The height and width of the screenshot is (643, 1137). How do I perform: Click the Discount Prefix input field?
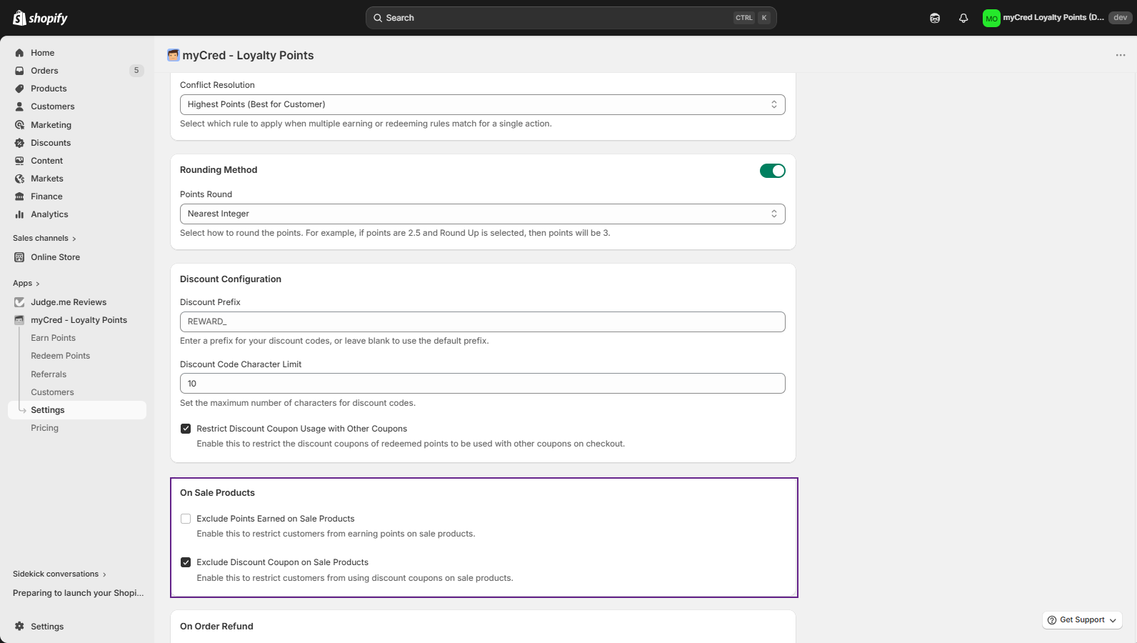(482, 321)
